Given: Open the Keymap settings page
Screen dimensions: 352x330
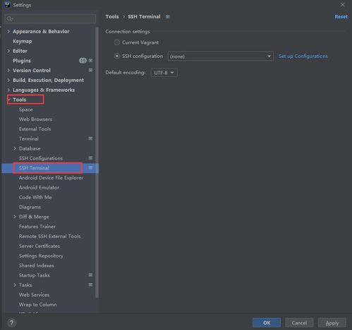Looking at the screenshot, I should click(x=23, y=41).
